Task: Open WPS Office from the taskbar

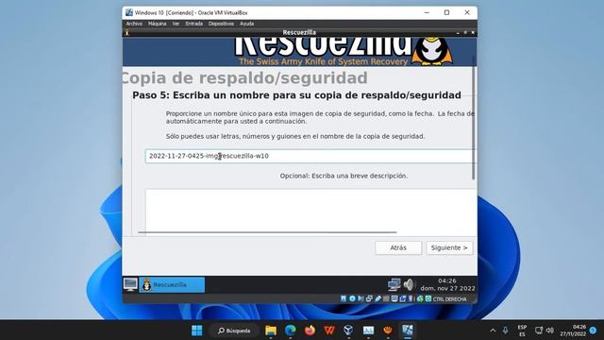Action: [329, 331]
